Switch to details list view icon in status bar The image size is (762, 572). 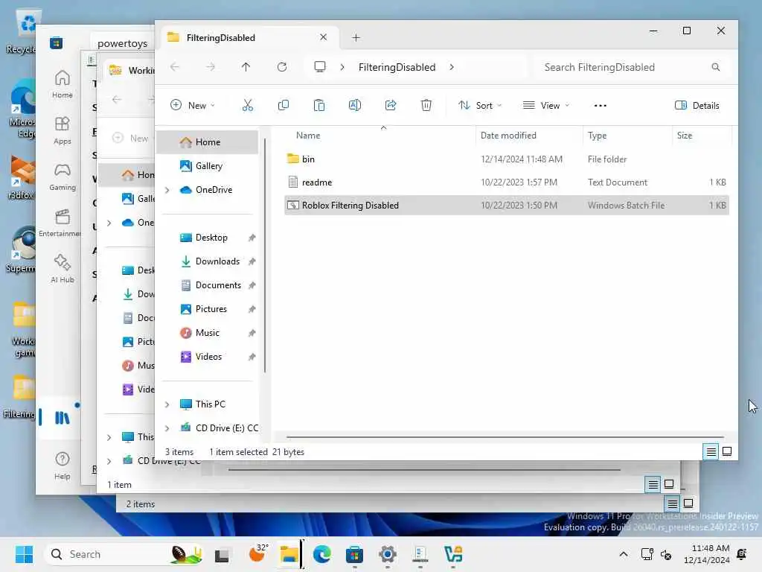tap(711, 452)
